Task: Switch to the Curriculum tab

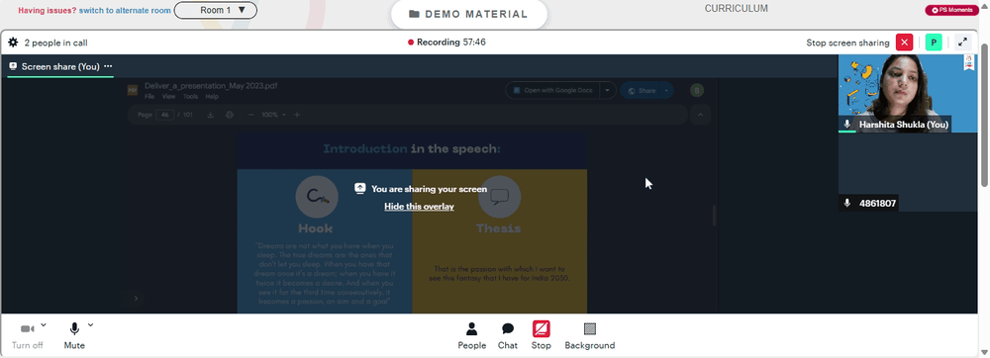Action: click(737, 9)
